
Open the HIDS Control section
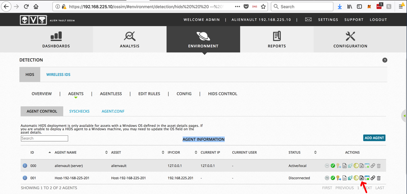point(223,94)
